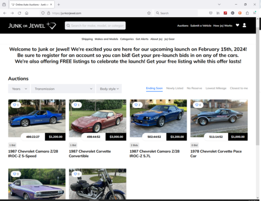Open the user account profile icon
261x201 pixels.
(x=244, y=26)
